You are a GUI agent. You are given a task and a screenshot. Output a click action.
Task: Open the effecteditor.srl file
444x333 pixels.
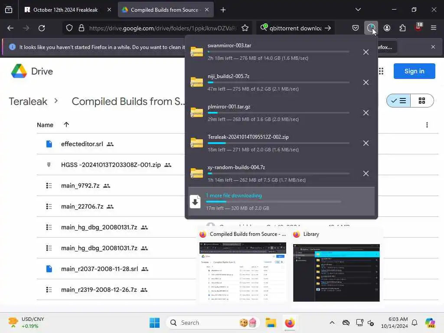tap(82, 144)
